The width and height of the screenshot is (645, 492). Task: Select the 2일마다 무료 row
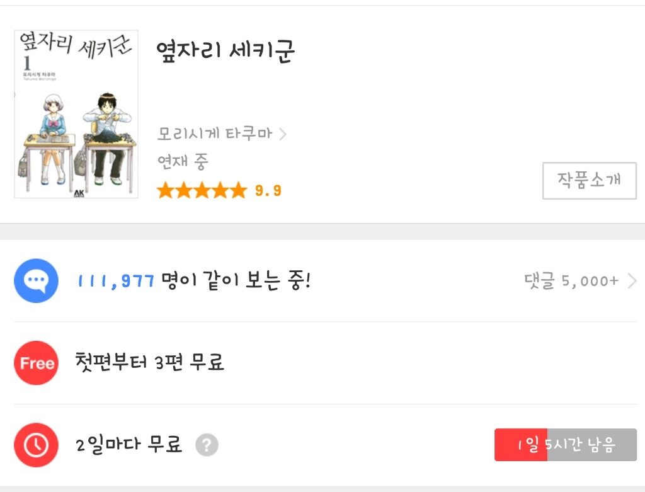coord(129,445)
